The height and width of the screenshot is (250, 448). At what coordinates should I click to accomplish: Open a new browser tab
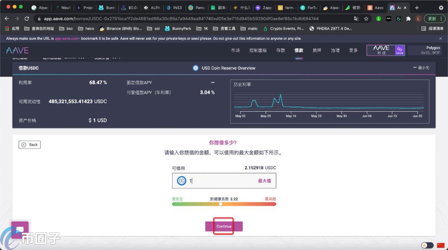[x=417, y=8]
